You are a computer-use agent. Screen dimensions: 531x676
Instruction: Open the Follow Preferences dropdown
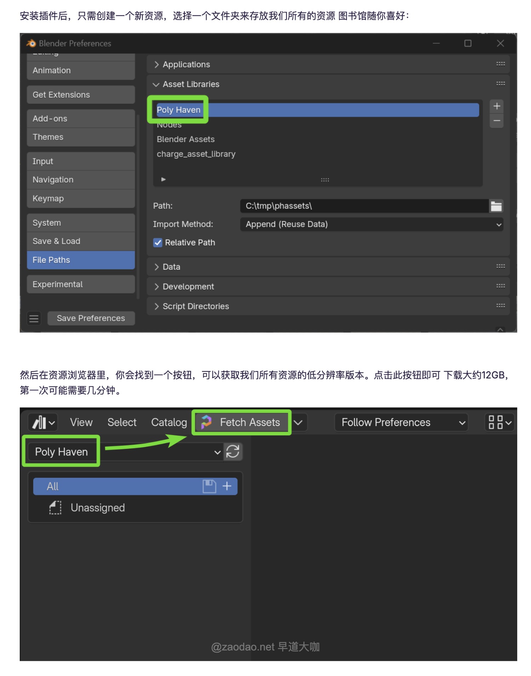click(401, 423)
